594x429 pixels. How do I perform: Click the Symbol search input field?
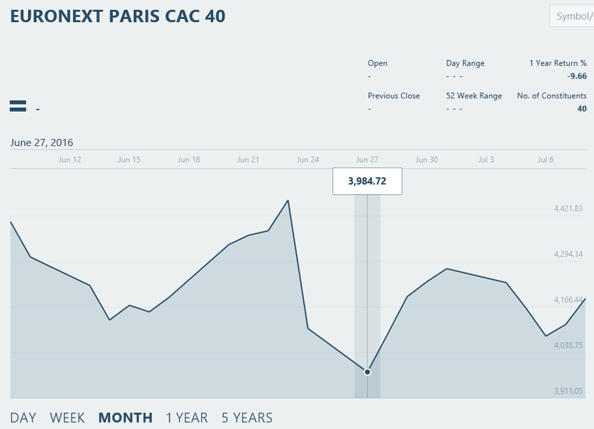point(572,16)
